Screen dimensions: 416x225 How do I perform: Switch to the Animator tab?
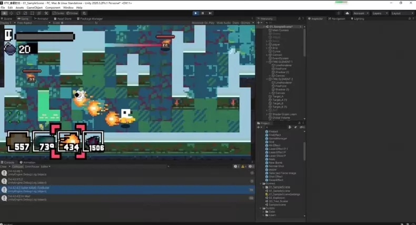41,18
